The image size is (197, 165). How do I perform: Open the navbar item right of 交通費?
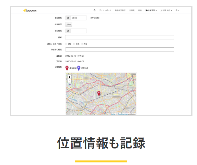(140, 10)
